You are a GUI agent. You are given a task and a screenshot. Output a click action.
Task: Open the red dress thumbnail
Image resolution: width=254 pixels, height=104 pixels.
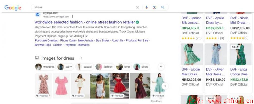[120, 86]
